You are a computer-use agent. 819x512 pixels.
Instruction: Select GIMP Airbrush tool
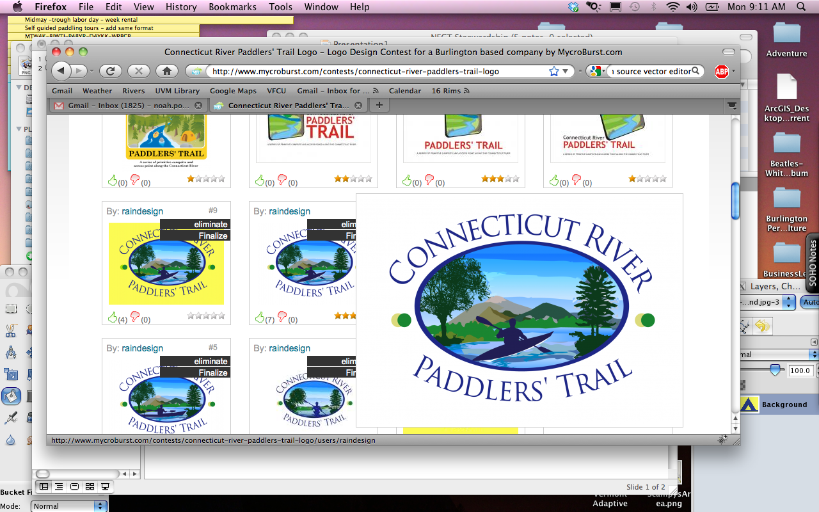click(x=11, y=418)
